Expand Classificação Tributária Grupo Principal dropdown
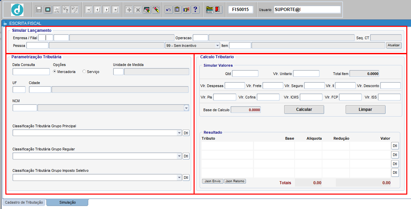411x209 pixels. (179, 133)
